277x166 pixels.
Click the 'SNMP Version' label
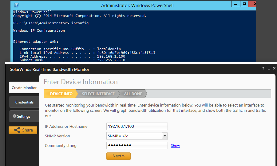pos(57,136)
